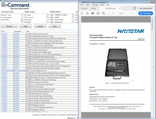This screenshot has width=156, height=119.
Task: Click the Reset button in OnCommand
Action: [x=25, y=26]
